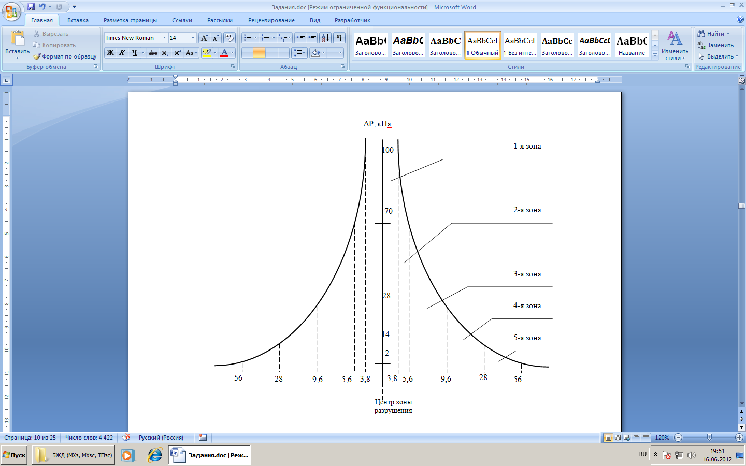The width and height of the screenshot is (746, 466).
Task: Click multilevel list icon
Action: tap(283, 38)
